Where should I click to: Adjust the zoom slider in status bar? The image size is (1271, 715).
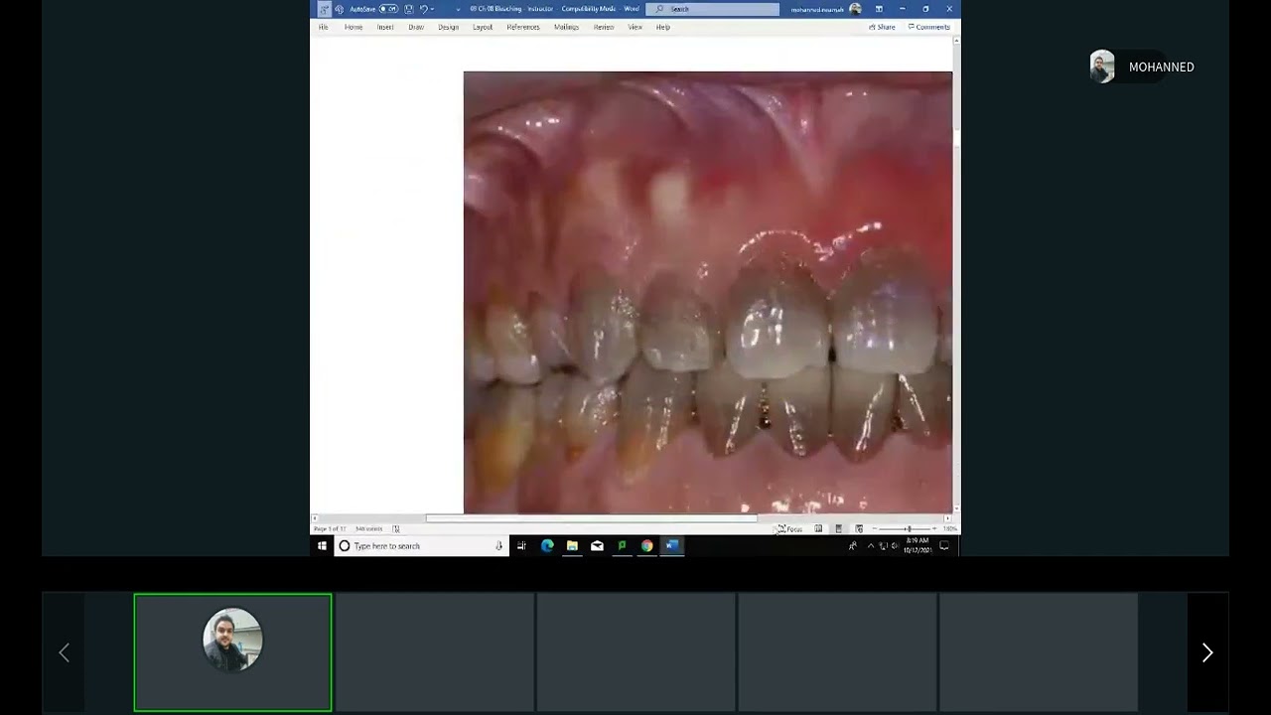point(909,528)
